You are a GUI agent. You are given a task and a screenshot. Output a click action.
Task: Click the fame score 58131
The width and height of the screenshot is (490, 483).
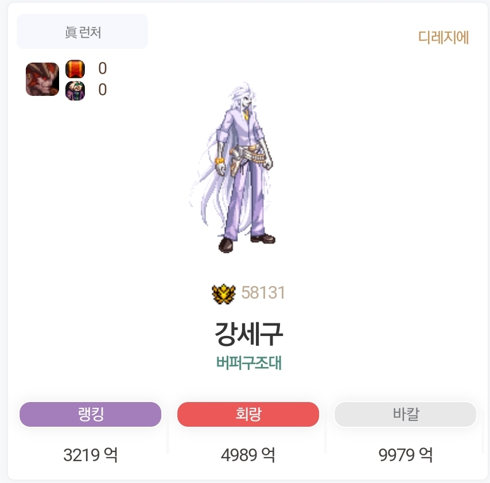263,293
